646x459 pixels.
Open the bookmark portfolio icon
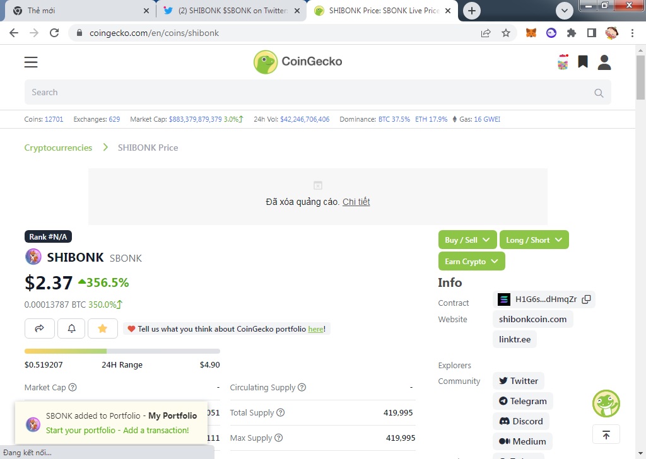582,62
